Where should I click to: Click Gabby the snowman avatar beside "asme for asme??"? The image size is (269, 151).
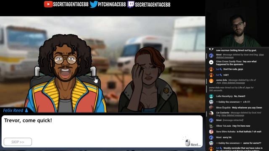pyautogui.click(x=211, y=143)
